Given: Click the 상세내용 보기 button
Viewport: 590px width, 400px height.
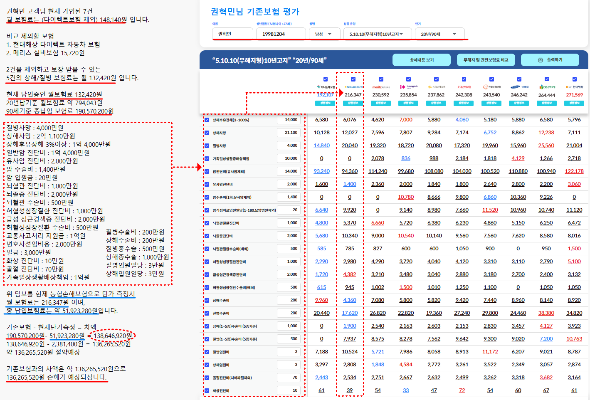Looking at the screenshot, I should point(422,60).
